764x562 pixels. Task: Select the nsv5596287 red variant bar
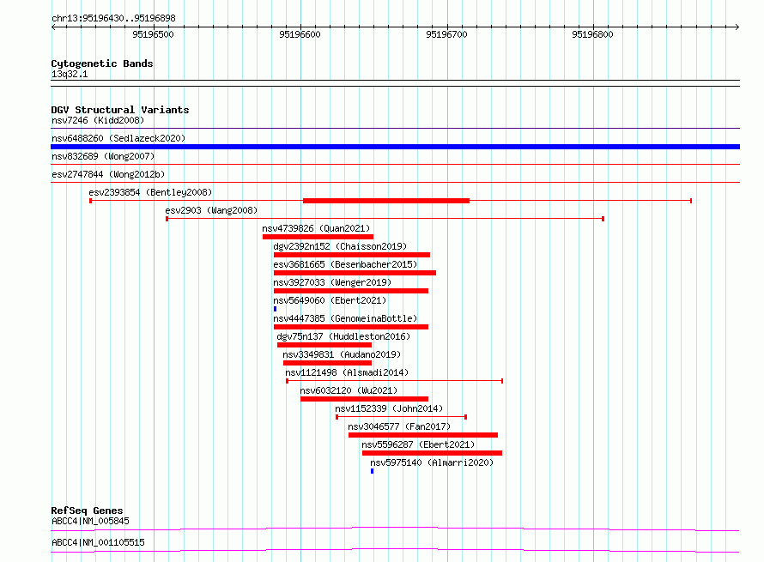(x=432, y=453)
